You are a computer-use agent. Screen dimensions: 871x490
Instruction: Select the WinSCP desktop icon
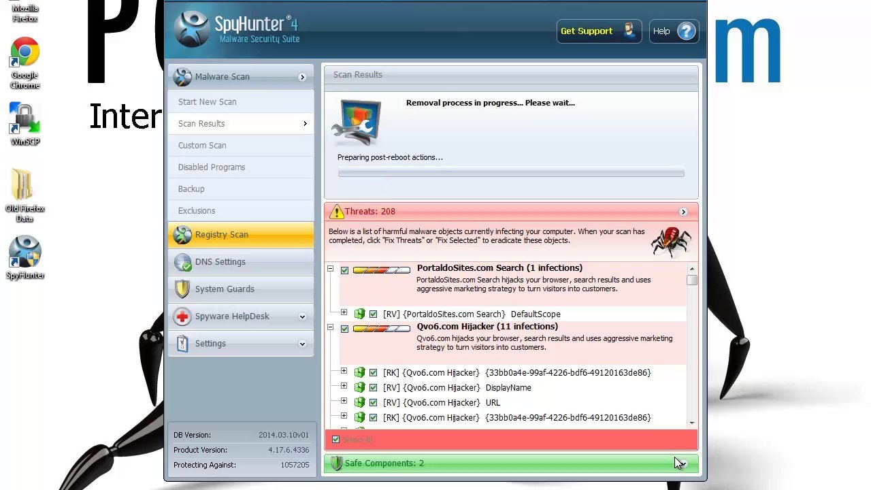point(25,124)
